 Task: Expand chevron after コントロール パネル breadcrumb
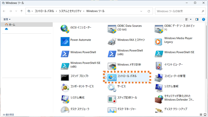pos(56,11)
